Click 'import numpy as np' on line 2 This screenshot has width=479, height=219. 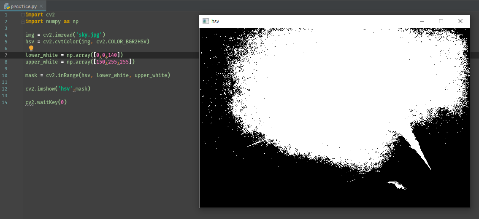(52, 21)
